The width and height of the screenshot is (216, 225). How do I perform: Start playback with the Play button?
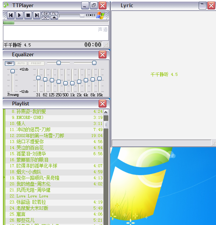click(19, 15)
